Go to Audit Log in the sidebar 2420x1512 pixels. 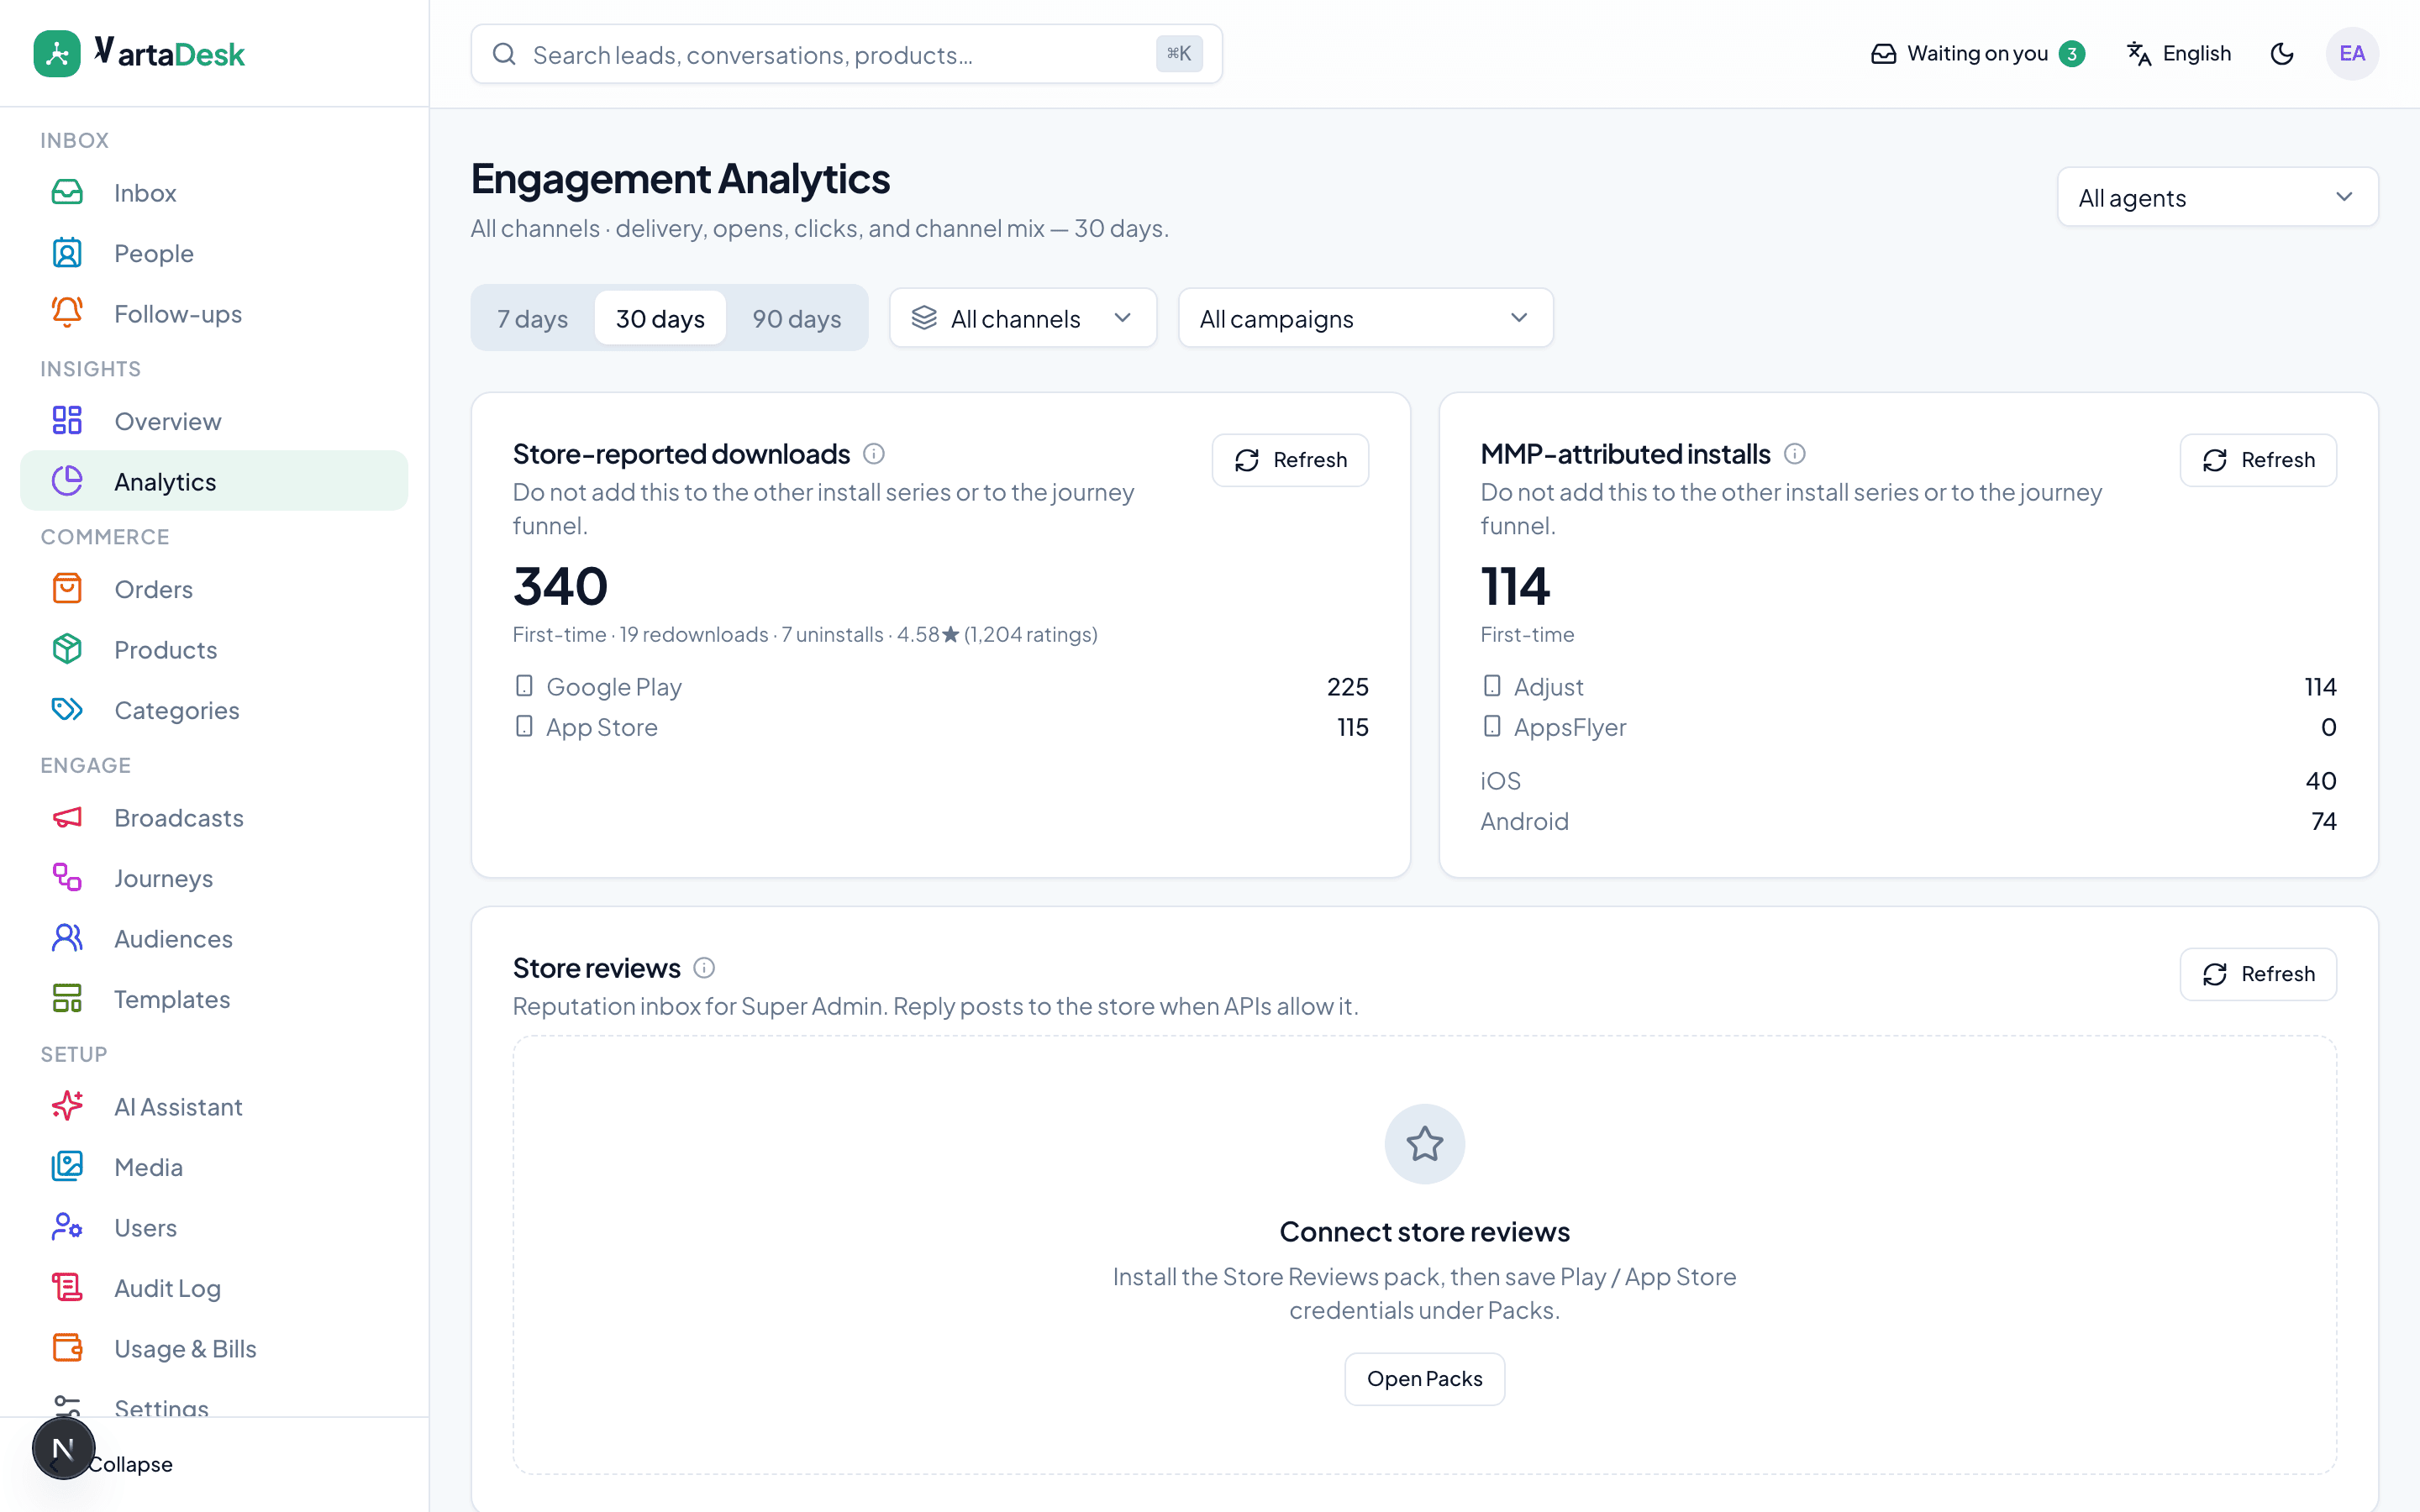[214, 1288]
